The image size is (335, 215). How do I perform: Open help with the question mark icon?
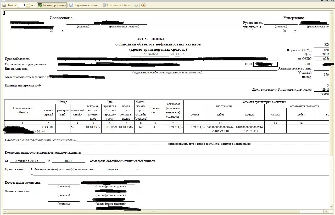(143, 5)
